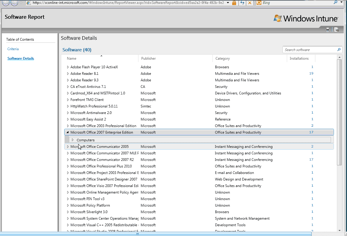Click the magnifier in the Search software box
Image resolution: width=347 pixels, height=236 pixels.
pos(339,50)
